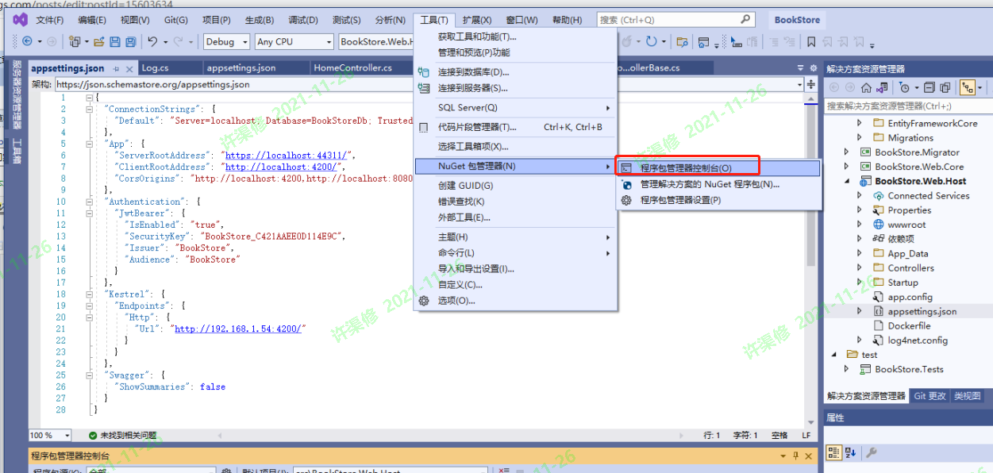Open the Debug configuration dropdown
Viewport: 993px width, 473px height.
(x=227, y=41)
